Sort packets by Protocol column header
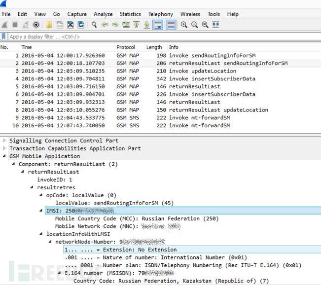Screen dimensions: 321x285 [x=126, y=47]
